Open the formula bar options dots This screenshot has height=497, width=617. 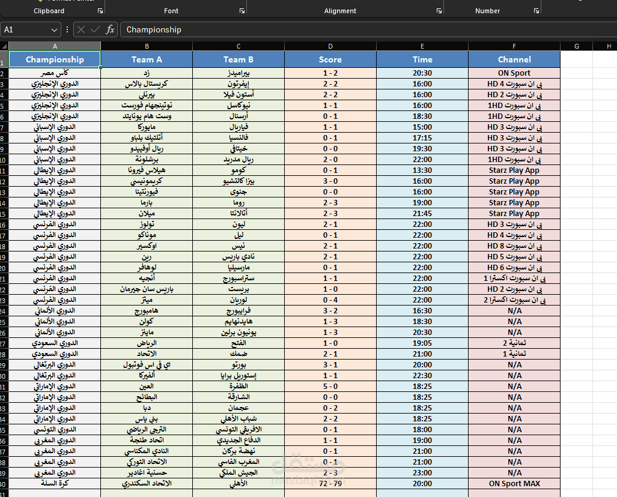point(67,29)
